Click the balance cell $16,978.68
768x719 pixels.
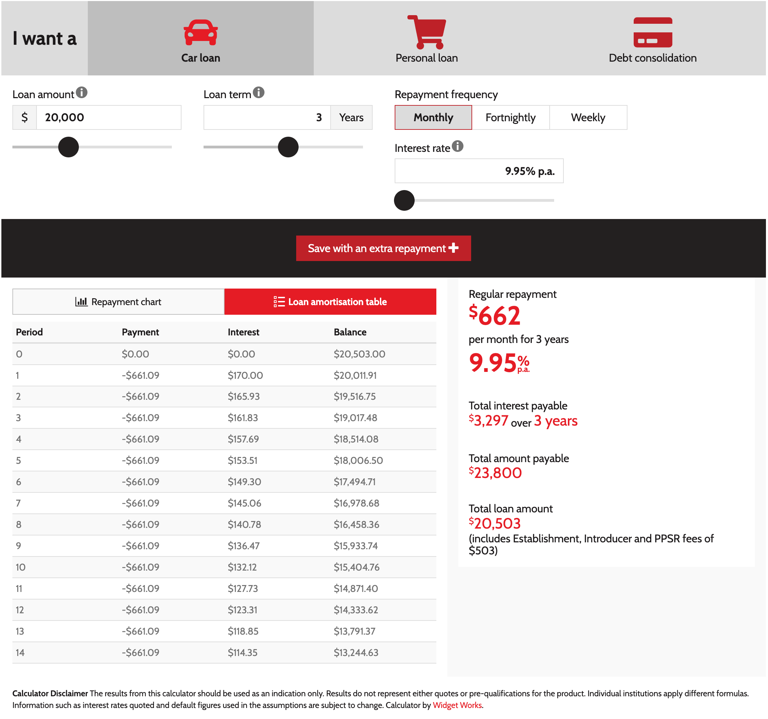356,503
